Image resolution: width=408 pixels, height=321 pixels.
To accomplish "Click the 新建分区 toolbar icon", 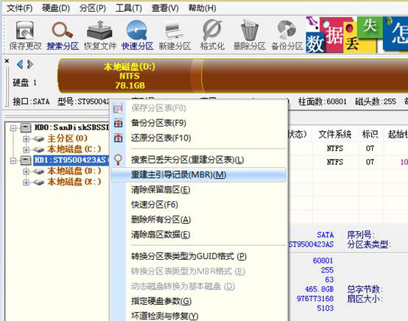I will (175, 35).
